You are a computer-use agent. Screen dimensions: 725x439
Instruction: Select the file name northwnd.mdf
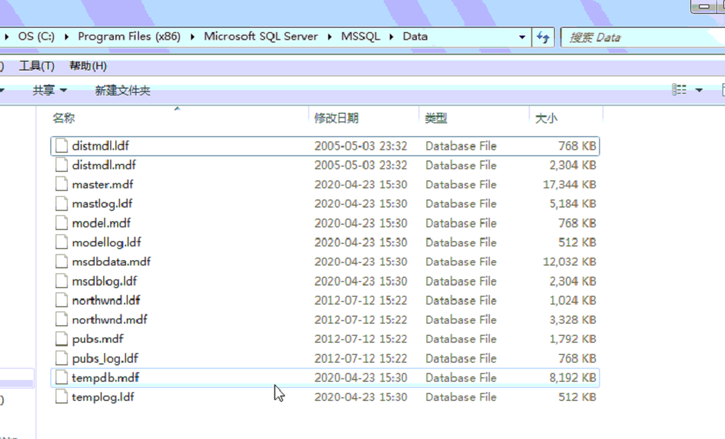point(109,320)
